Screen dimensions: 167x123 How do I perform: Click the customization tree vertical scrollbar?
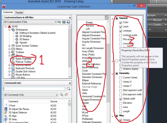click(70, 48)
